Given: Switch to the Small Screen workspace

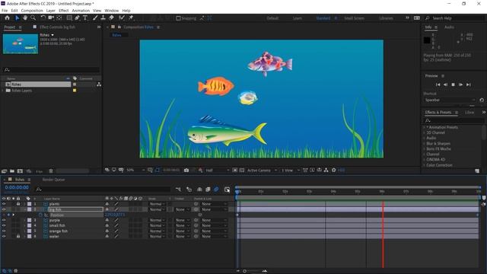Looking at the screenshot, I should point(355,18).
